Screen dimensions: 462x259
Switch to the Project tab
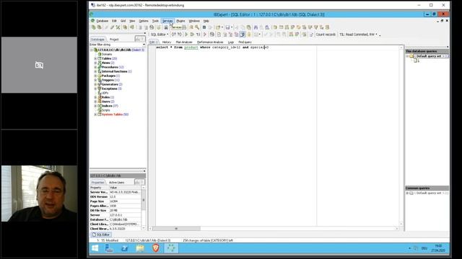point(114,40)
